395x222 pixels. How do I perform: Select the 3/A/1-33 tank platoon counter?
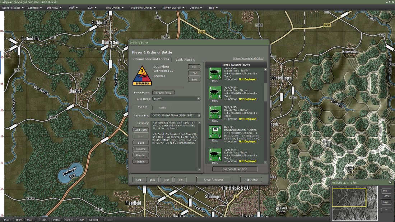coord(215,112)
